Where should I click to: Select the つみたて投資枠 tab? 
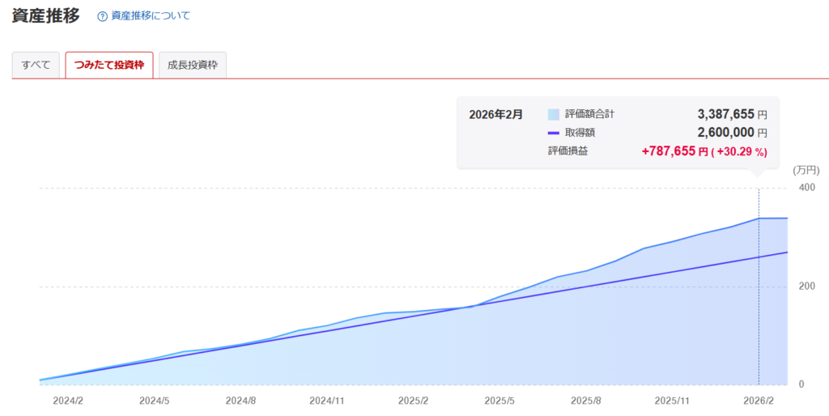pos(108,65)
